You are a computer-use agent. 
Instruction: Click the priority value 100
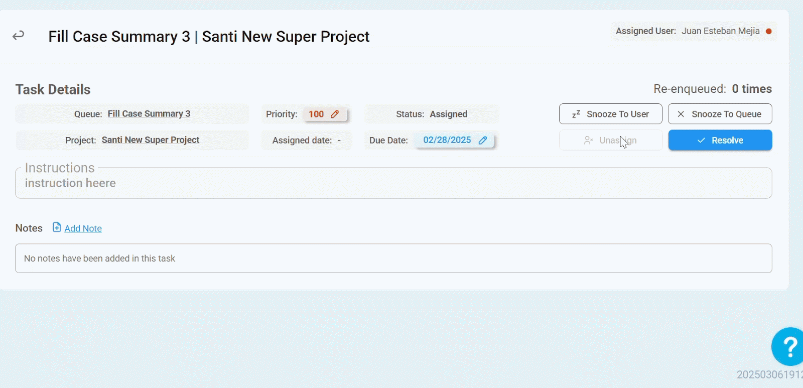click(x=316, y=114)
